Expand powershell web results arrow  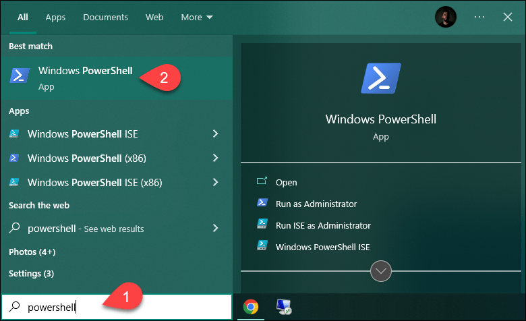[215, 228]
